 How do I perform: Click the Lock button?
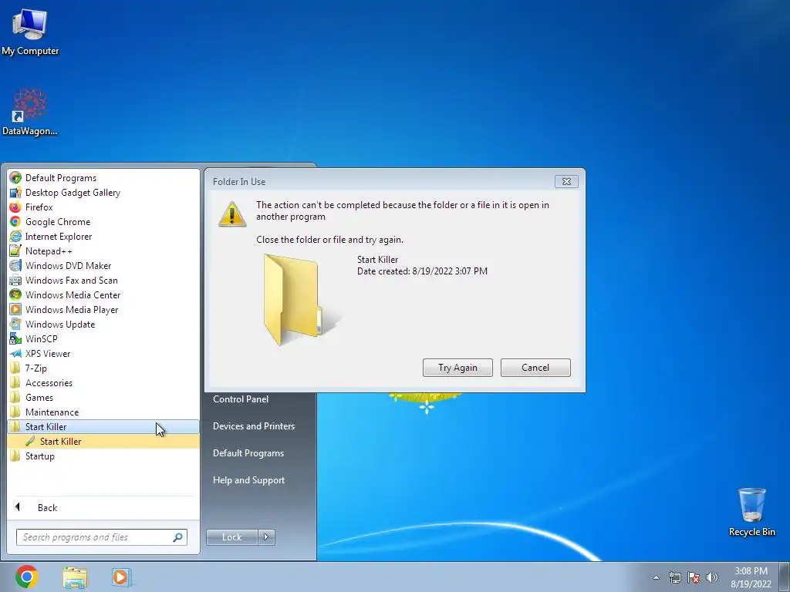(231, 537)
